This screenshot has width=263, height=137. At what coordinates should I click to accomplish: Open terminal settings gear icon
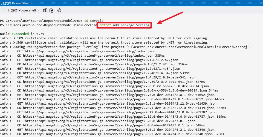[59, 10]
